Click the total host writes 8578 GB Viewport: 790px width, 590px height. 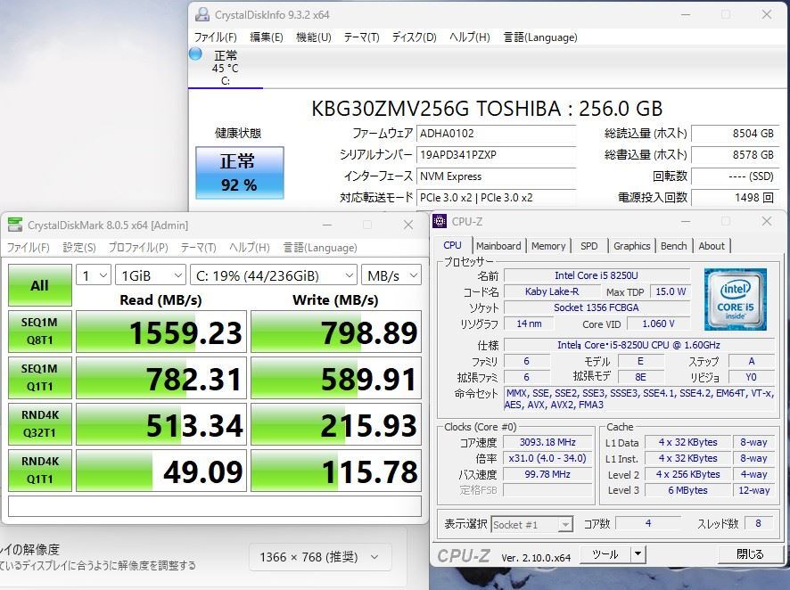pos(735,154)
